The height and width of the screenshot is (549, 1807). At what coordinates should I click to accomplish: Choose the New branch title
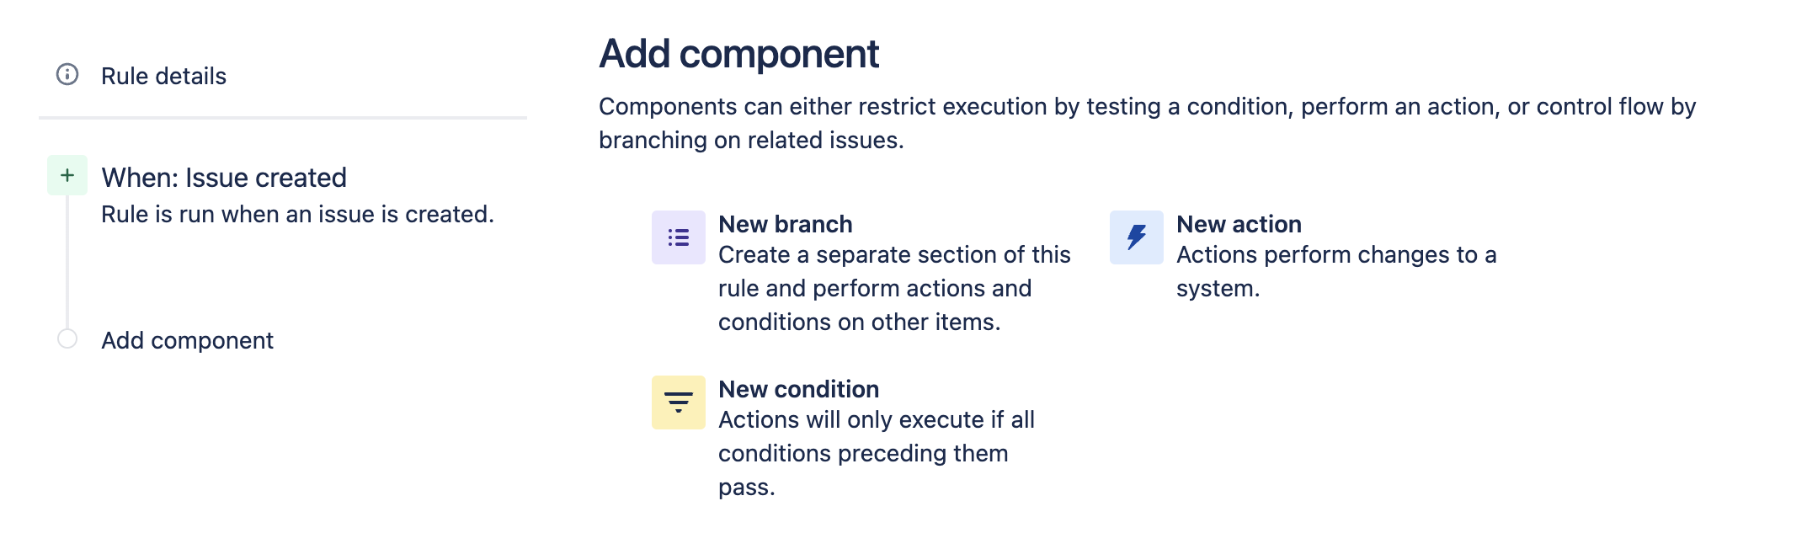click(786, 224)
